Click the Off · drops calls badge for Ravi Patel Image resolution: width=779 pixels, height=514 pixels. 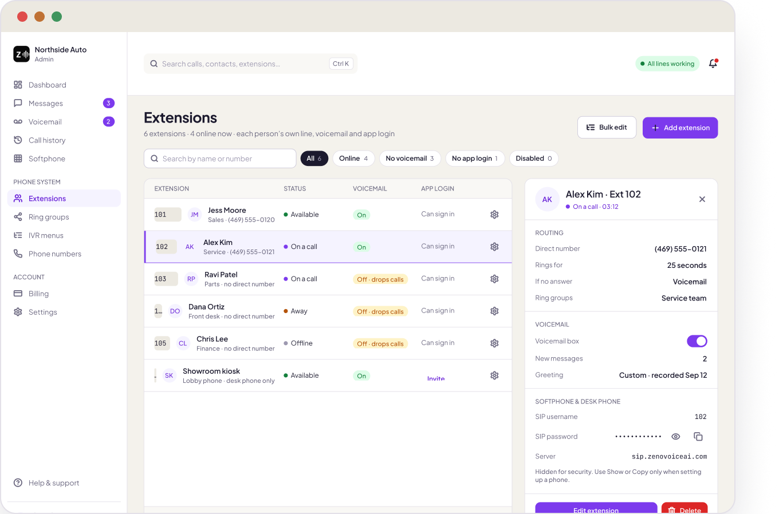pyautogui.click(x=380, y=279)
